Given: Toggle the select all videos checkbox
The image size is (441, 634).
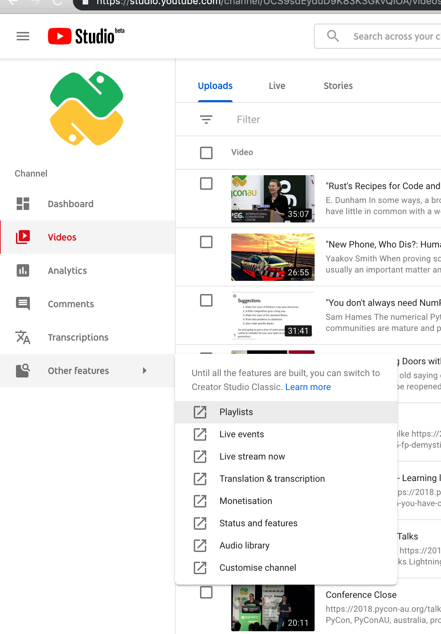Looking at the screenshot, I should (206, 153).
